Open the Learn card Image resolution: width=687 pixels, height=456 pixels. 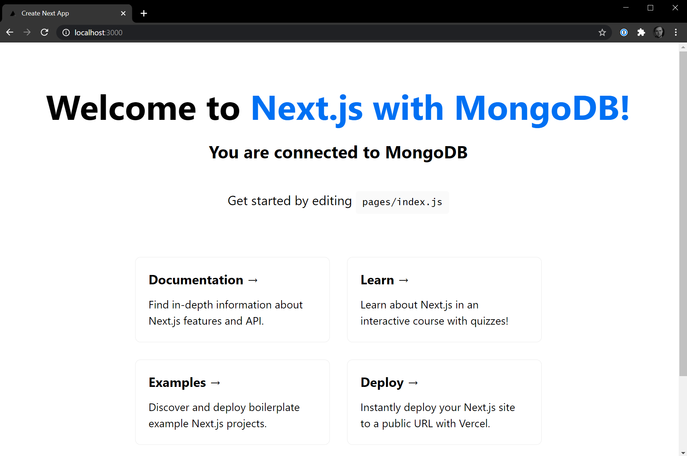444,299
